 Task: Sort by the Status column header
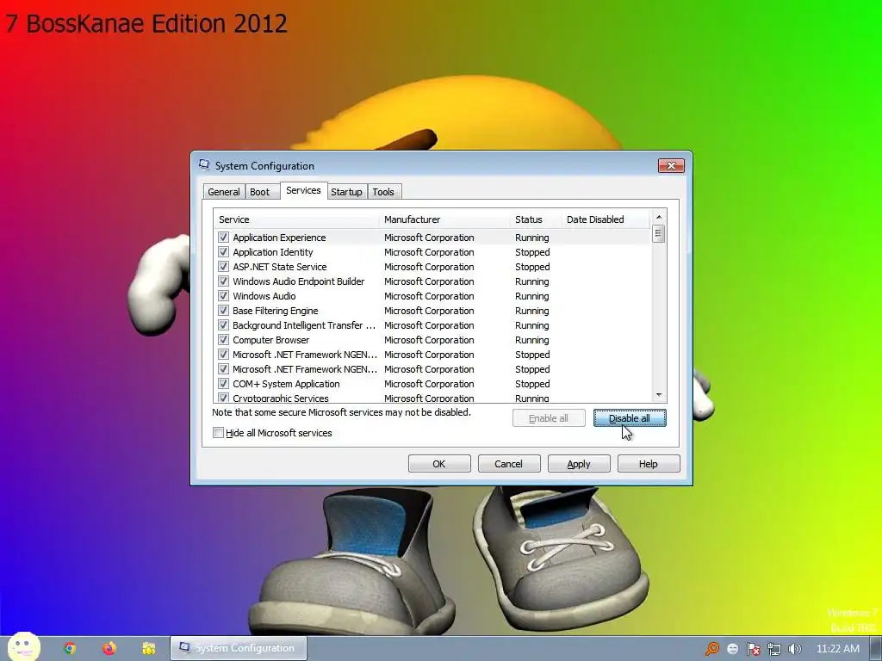point(536,219)
